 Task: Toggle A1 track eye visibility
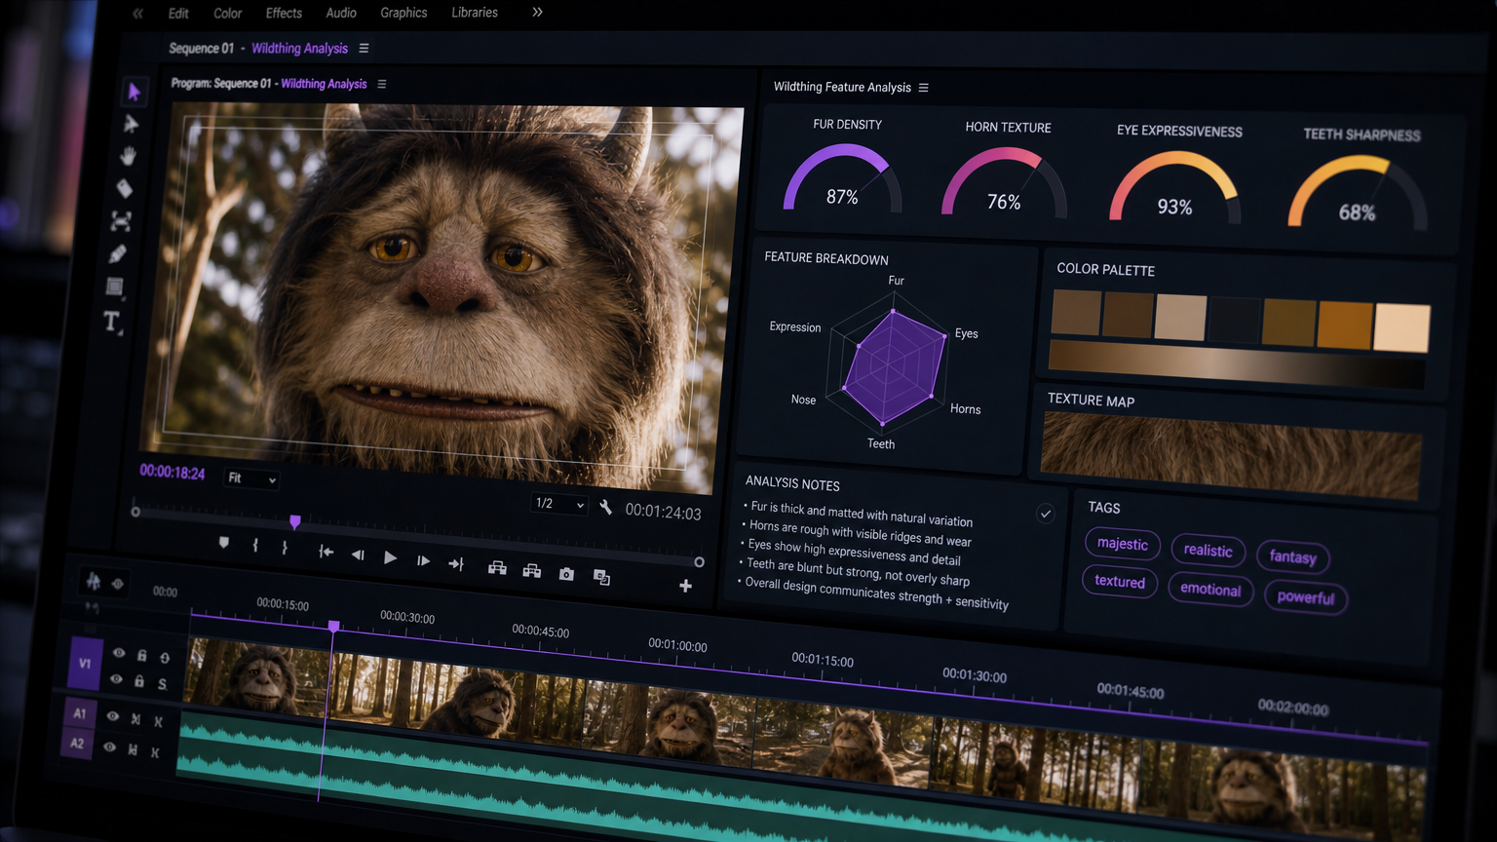pyautogui.click(x=112, y=716)
